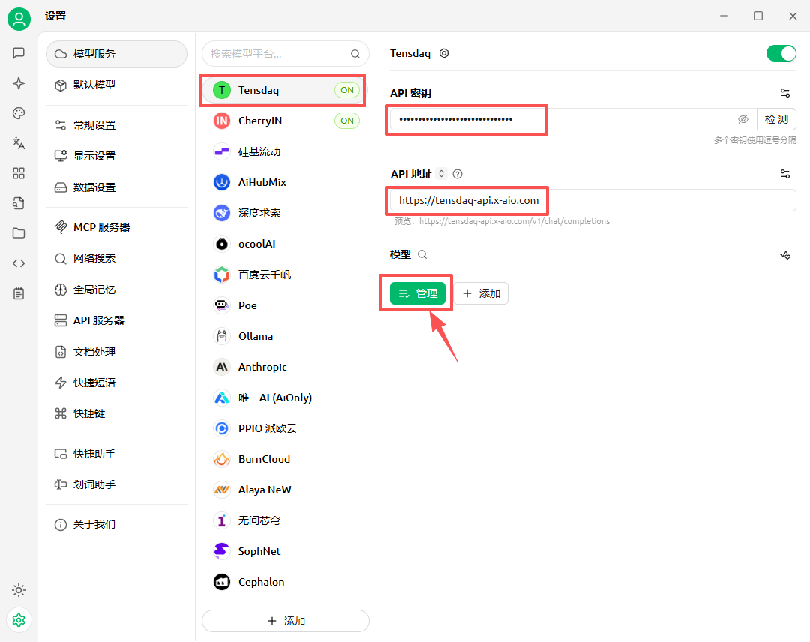Open the user avatar profile icon
Image resolution: width=810 pixels, height=642 pixels.
click(x=19, y=19)
